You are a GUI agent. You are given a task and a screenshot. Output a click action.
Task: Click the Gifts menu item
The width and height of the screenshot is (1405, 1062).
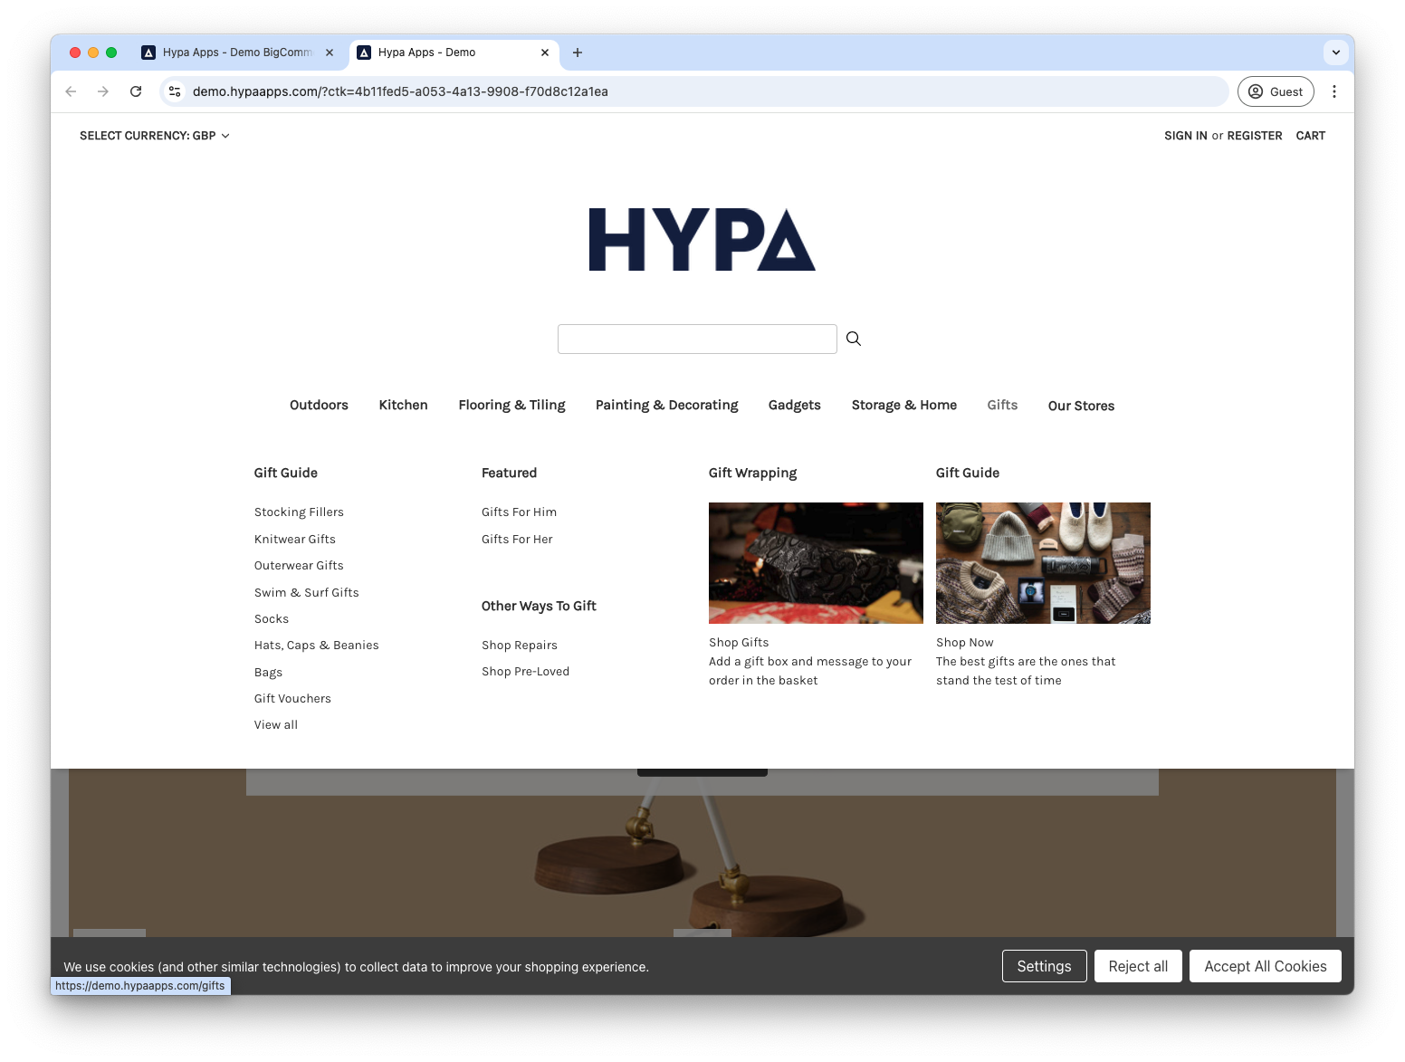click(1002, 405)
